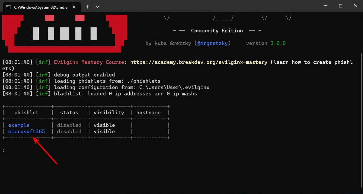The height and width of the screenshot is (194, 363).
Task: Click the cmd.exe tab icon
Action: (8, 7)
